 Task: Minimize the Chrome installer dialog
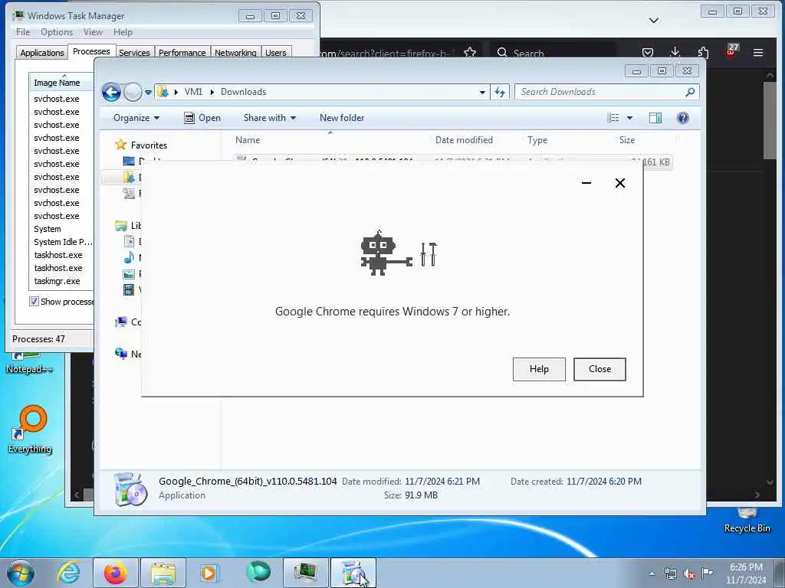(586, 183)
